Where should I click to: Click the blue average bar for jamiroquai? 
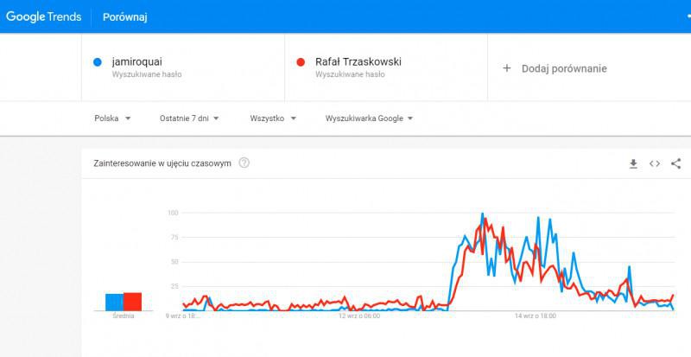pyautogui.click(x=113, y=302)
